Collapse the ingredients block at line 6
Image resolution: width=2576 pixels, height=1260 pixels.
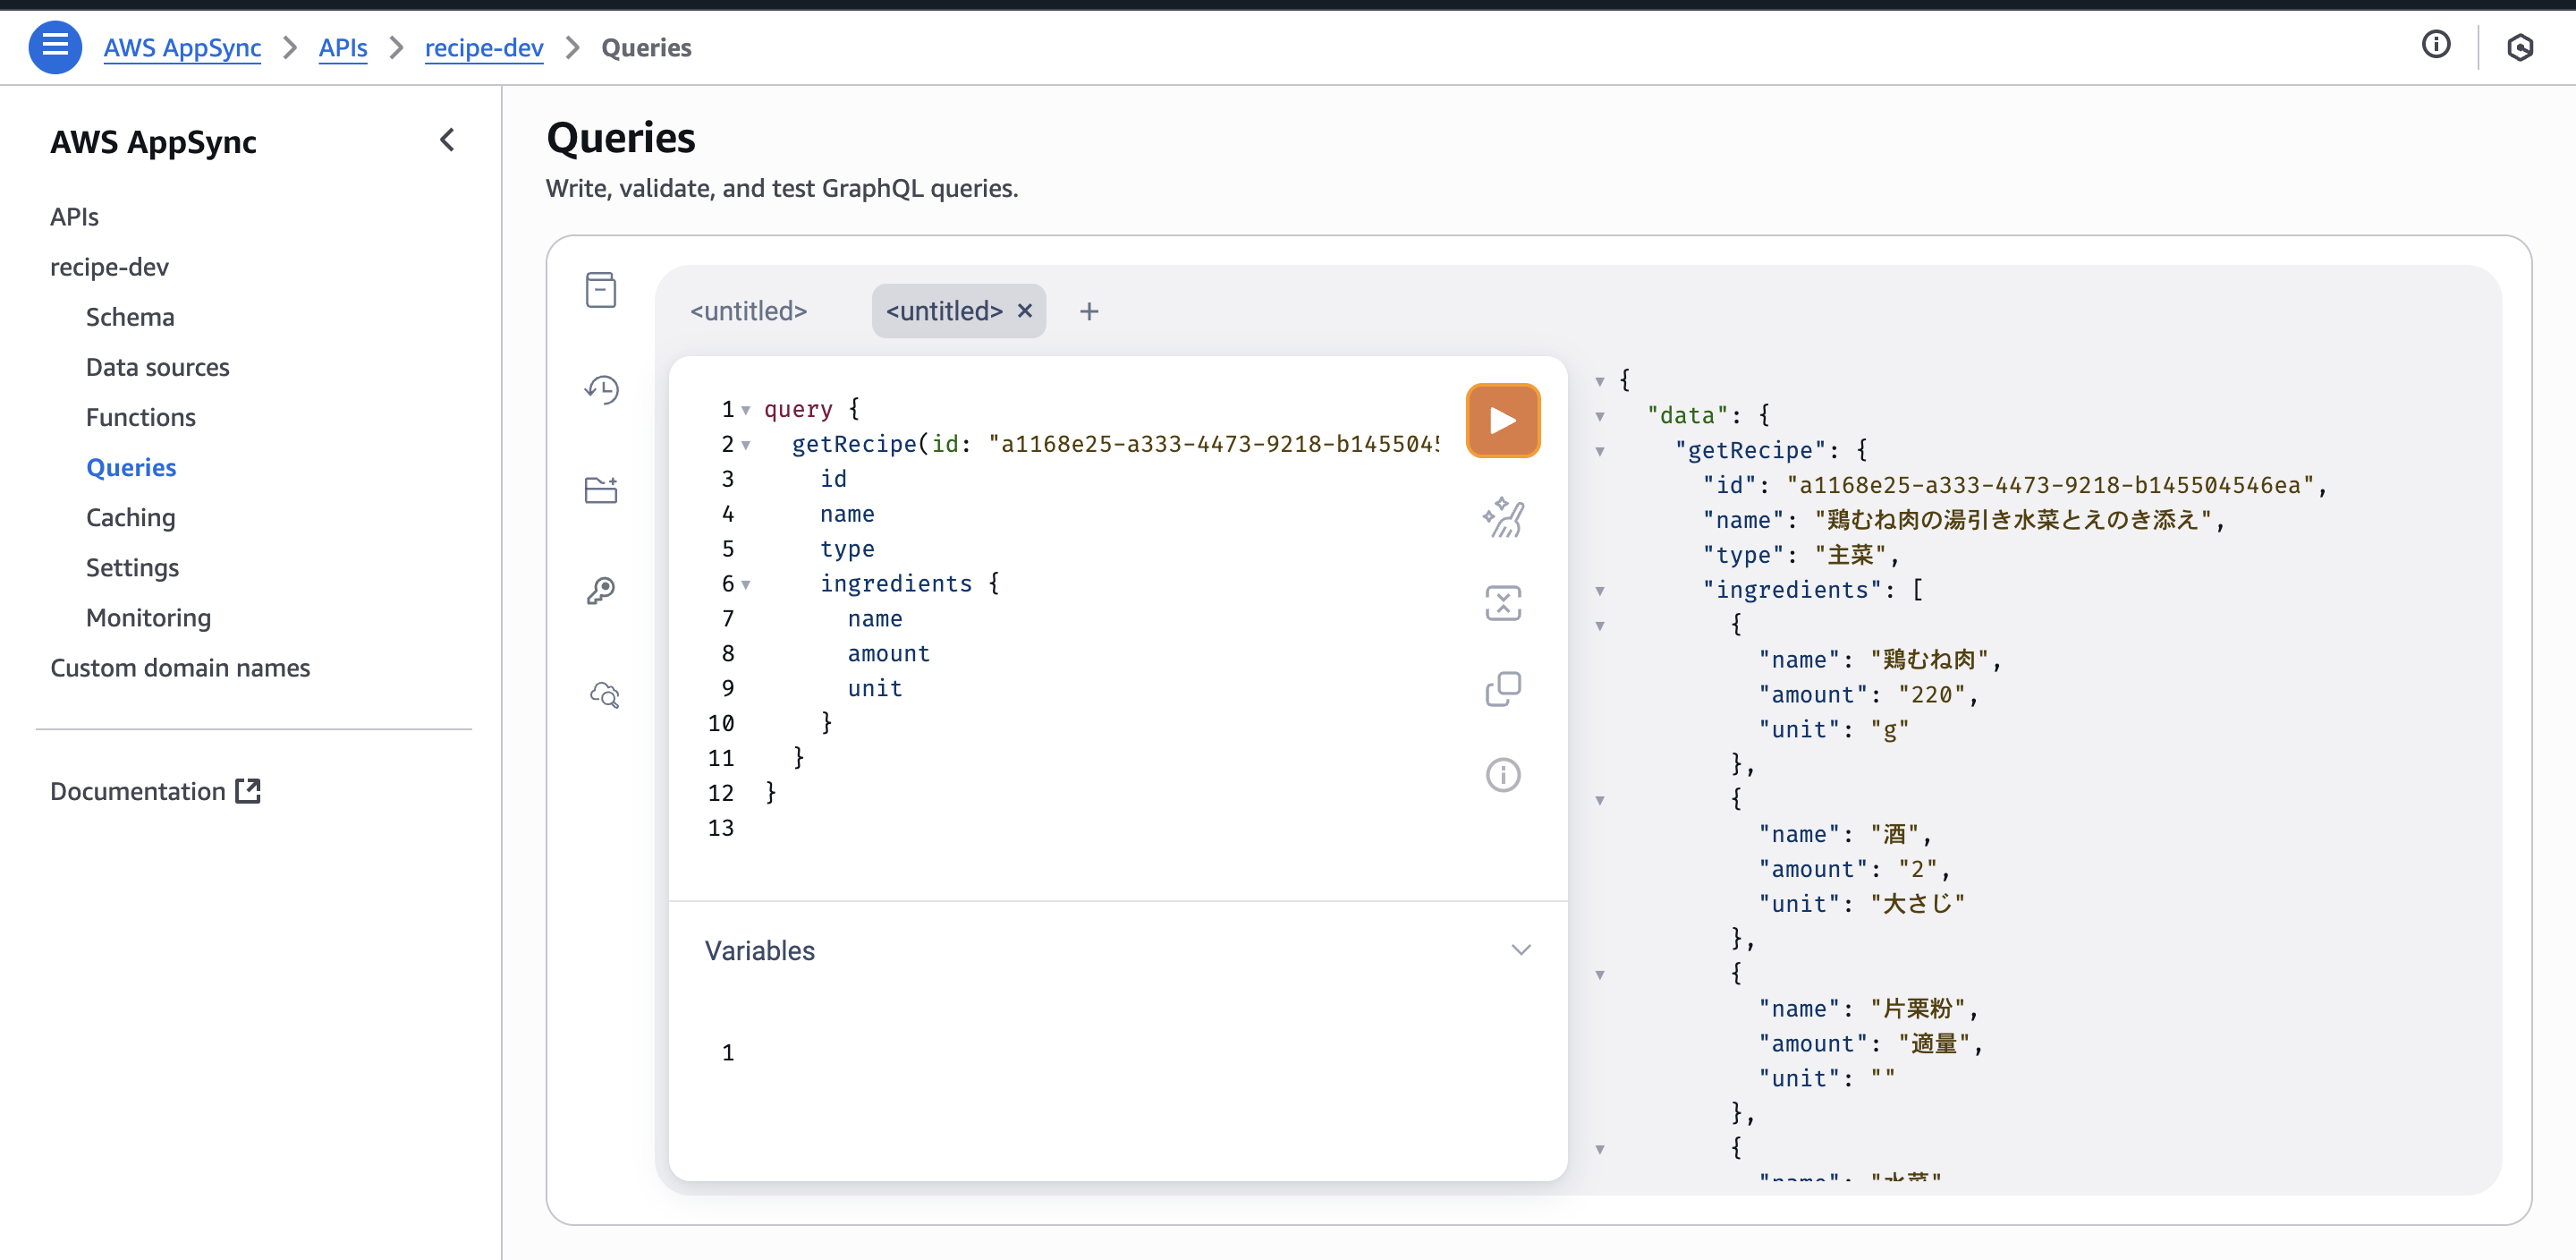click(x=746, y=584)
